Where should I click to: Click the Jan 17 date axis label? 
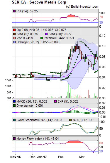42,157
